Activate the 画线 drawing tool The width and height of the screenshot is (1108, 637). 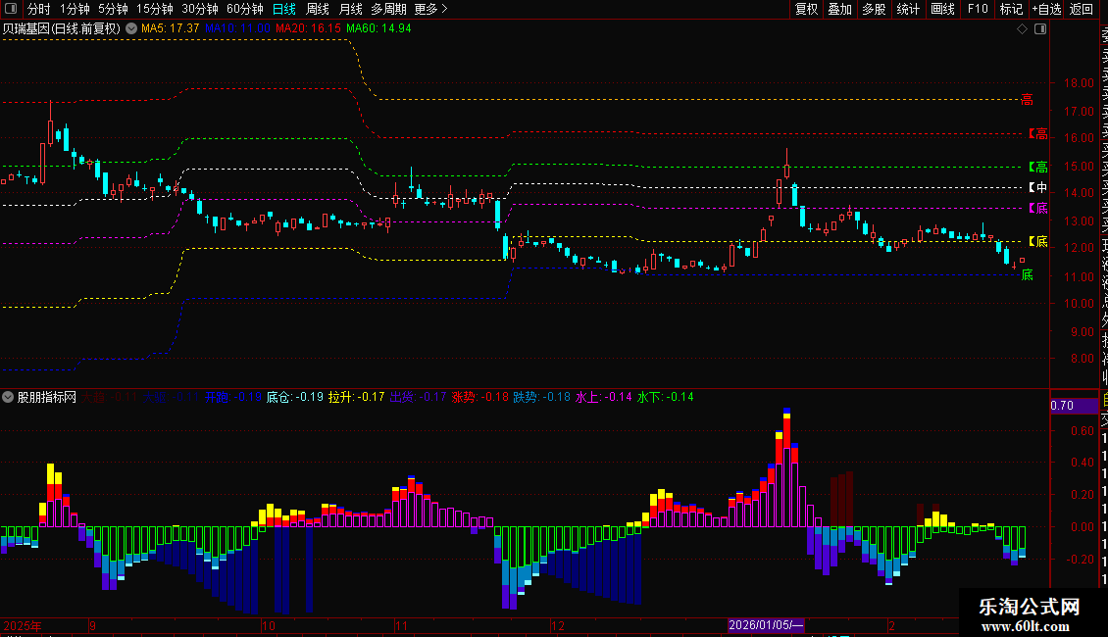[942, 9]
